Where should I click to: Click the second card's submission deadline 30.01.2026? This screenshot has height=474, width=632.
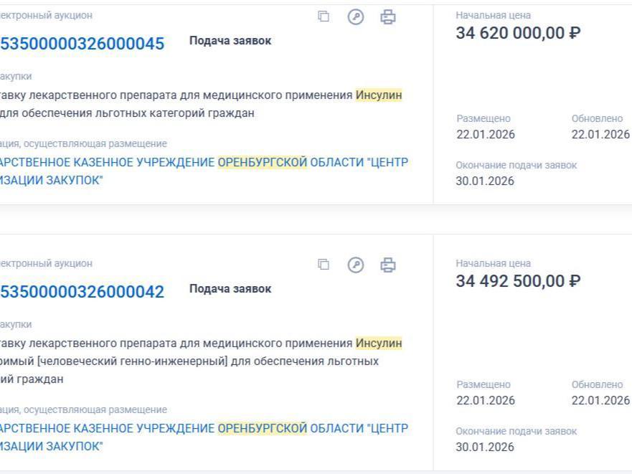pyautogui.click(x=485, y=447)
